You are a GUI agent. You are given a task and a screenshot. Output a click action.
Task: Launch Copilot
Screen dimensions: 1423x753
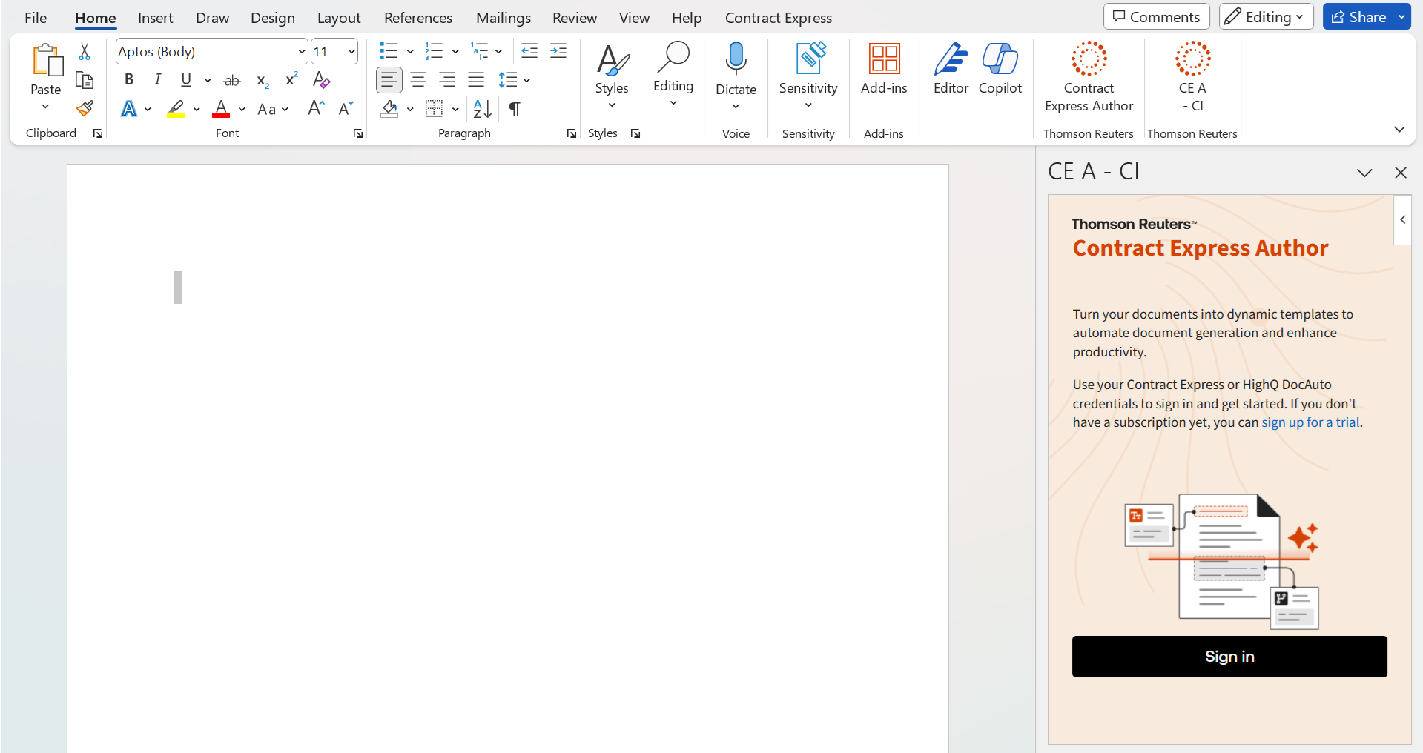click(1000, 70)
